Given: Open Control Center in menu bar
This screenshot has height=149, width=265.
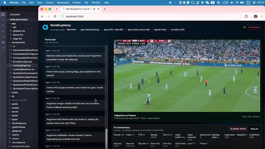Looking at the screenshot, I should (x=254, y=3).
